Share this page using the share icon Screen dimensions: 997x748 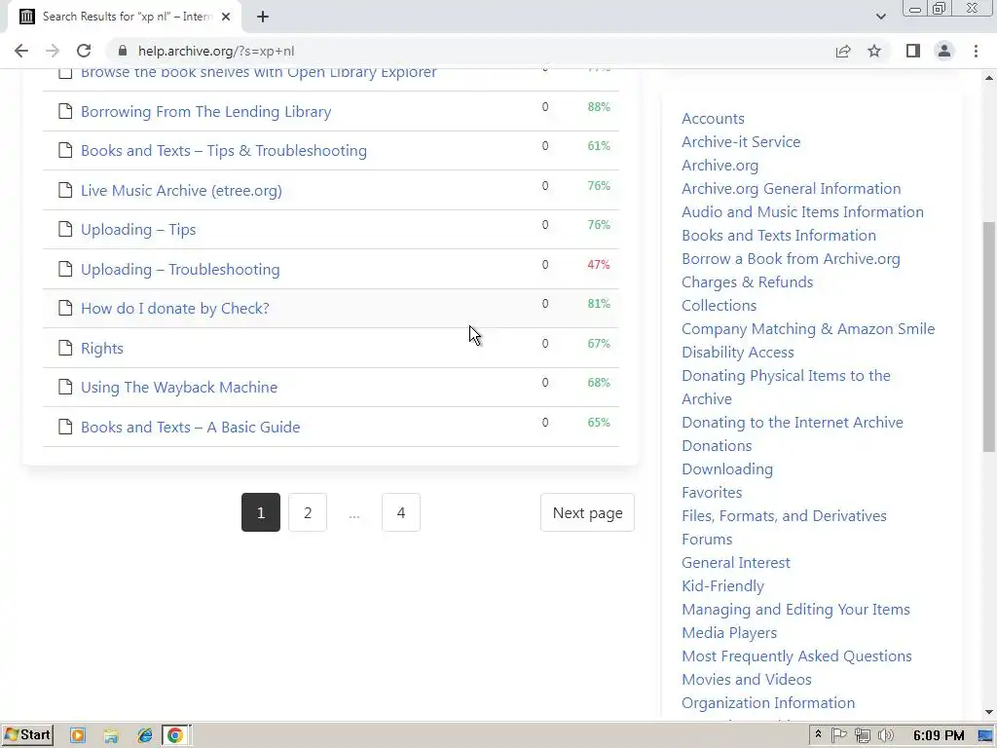[x=843, y=51]
